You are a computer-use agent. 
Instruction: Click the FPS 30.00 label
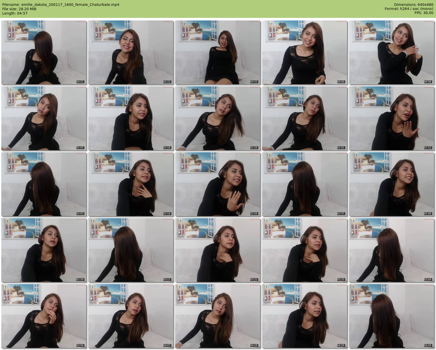point(424,13)
